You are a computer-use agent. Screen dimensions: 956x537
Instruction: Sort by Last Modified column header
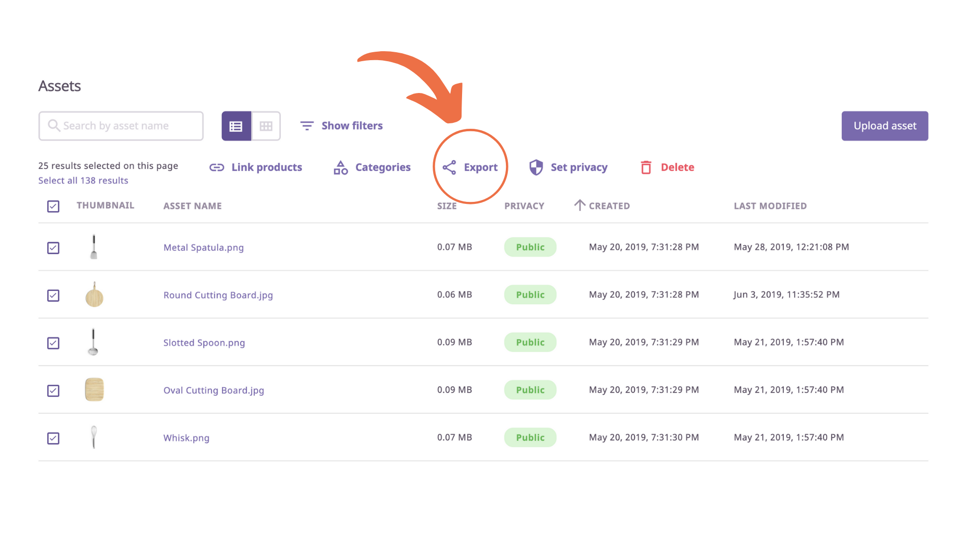(770, 206)
